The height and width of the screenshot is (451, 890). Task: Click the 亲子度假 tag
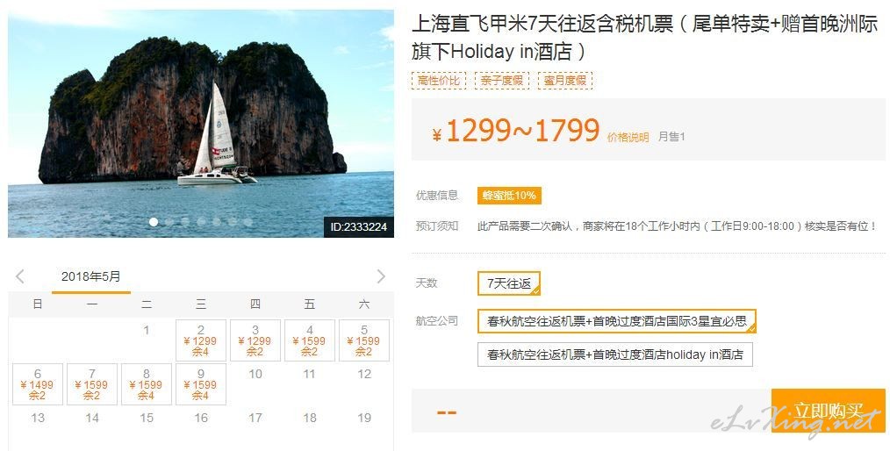(502, 81)
